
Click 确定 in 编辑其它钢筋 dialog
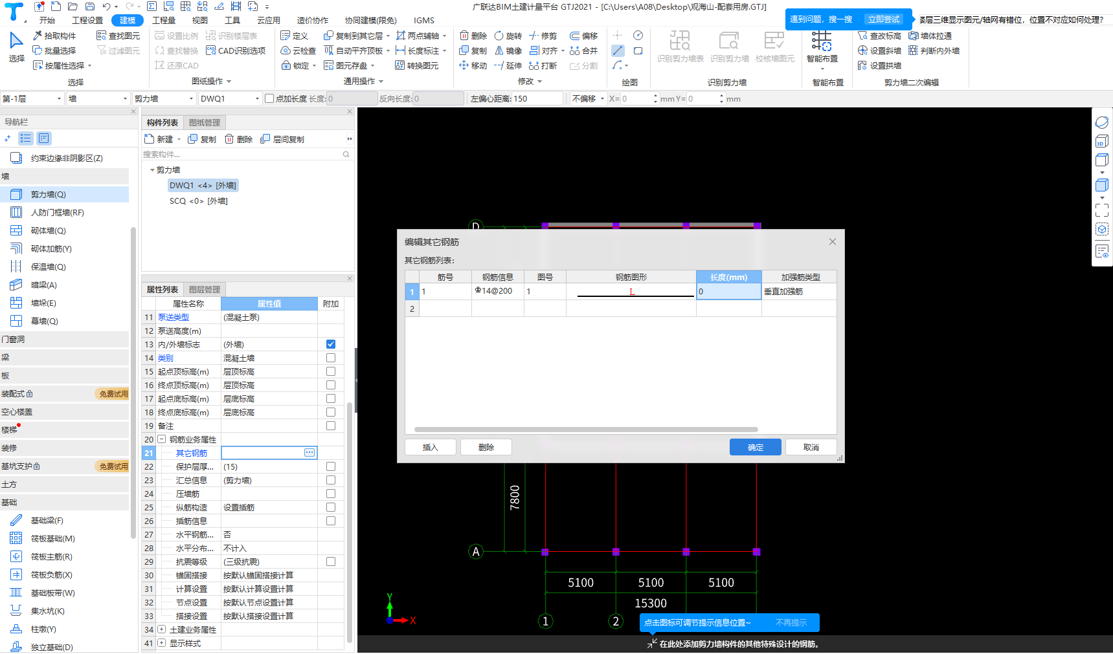click(x=756, y=447)
